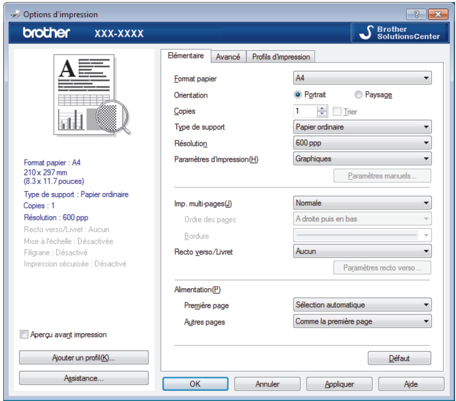Click the OK button
This screenshot has height=401, width=456.
click(x=195, y=384)
